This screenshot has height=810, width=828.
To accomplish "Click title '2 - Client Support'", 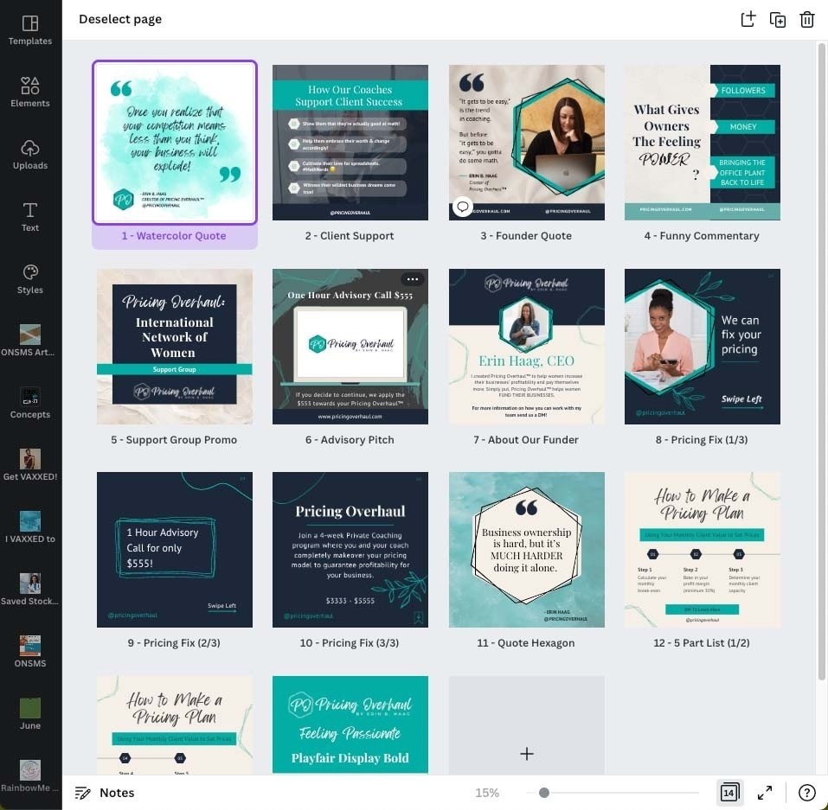I will (350, 236).
